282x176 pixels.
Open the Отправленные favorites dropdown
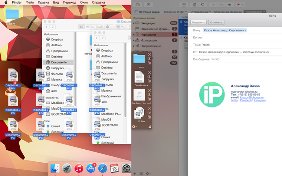(200, 12)
